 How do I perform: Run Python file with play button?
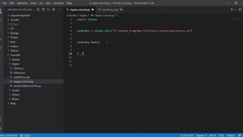pos(232,10)
